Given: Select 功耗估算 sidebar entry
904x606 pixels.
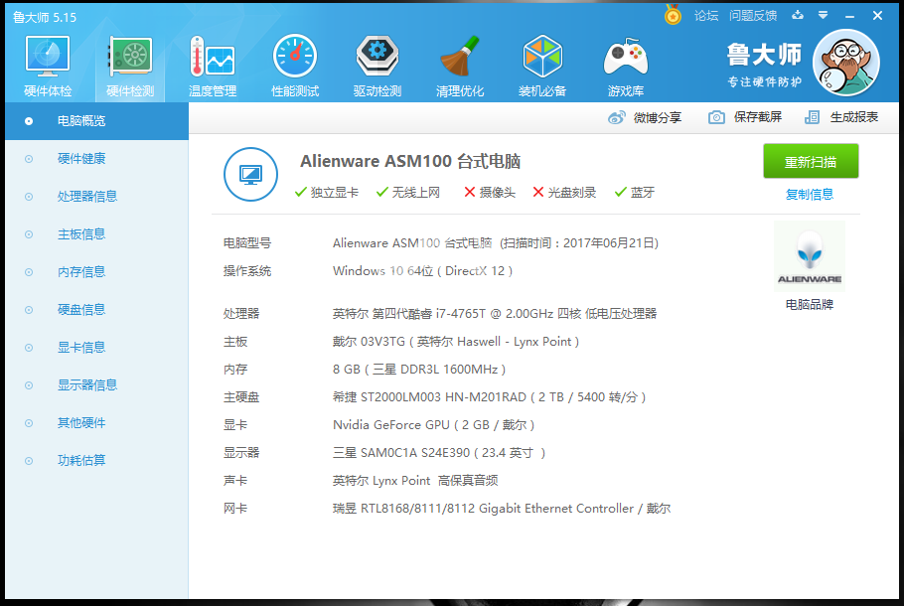Looking at the screenshot, I should [81, 461].
